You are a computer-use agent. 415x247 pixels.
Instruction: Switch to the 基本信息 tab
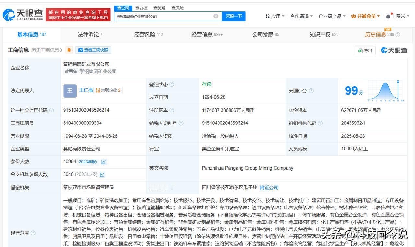click(32, 35)
